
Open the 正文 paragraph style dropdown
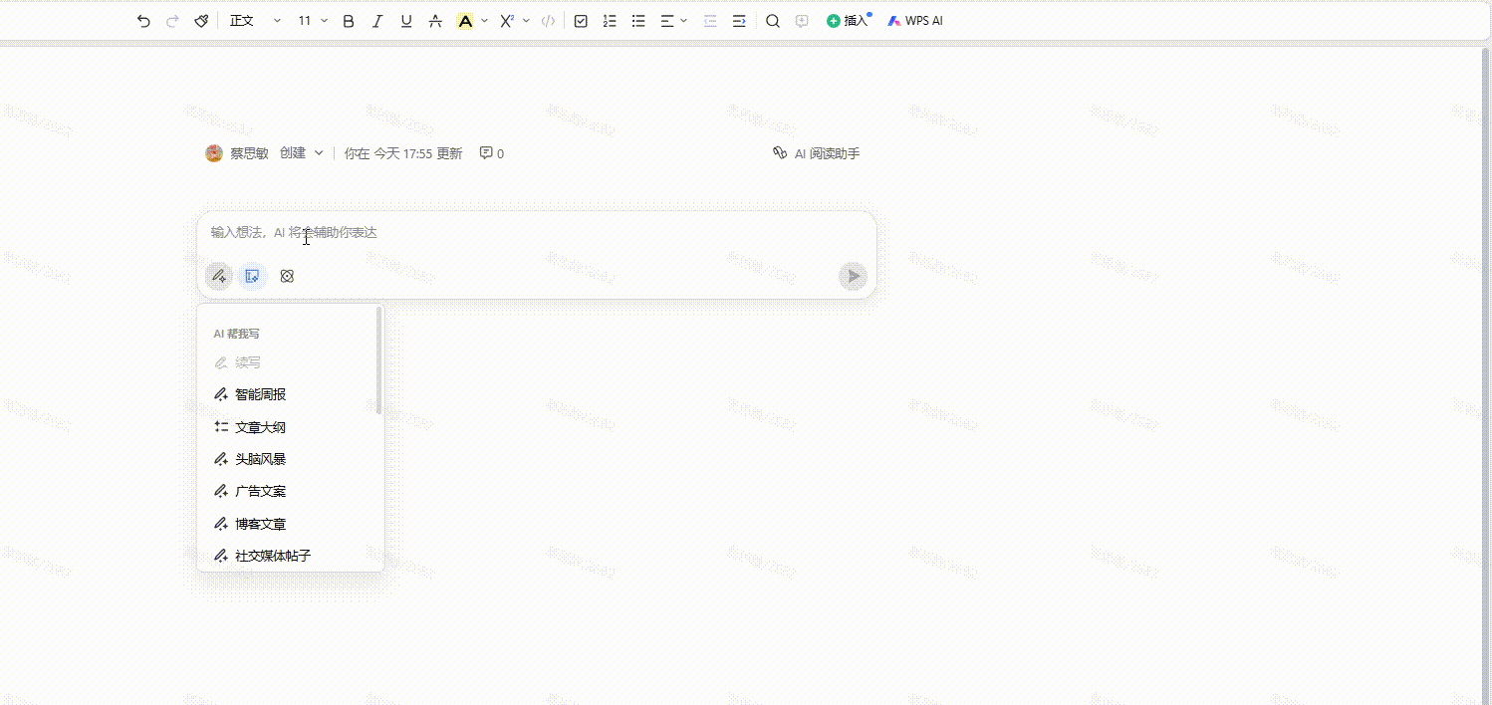click(x=255, y=21)
